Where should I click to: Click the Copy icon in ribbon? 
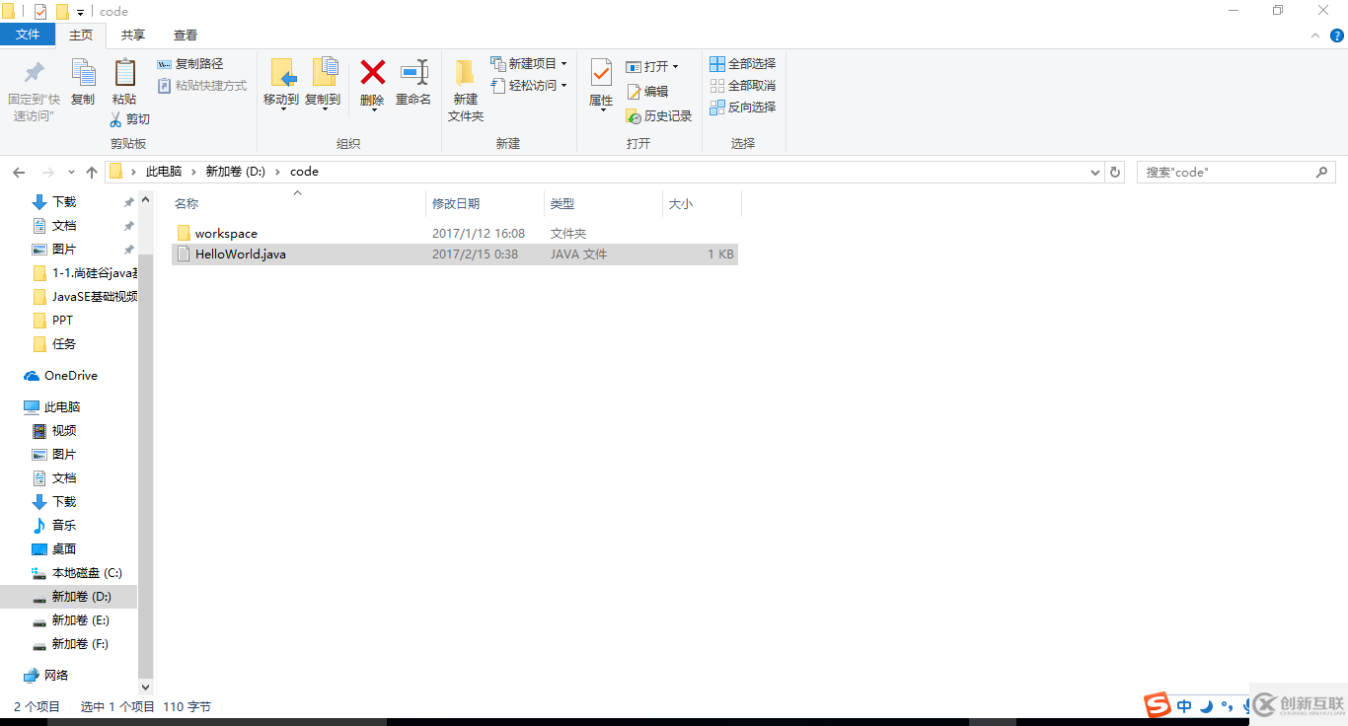83,73
